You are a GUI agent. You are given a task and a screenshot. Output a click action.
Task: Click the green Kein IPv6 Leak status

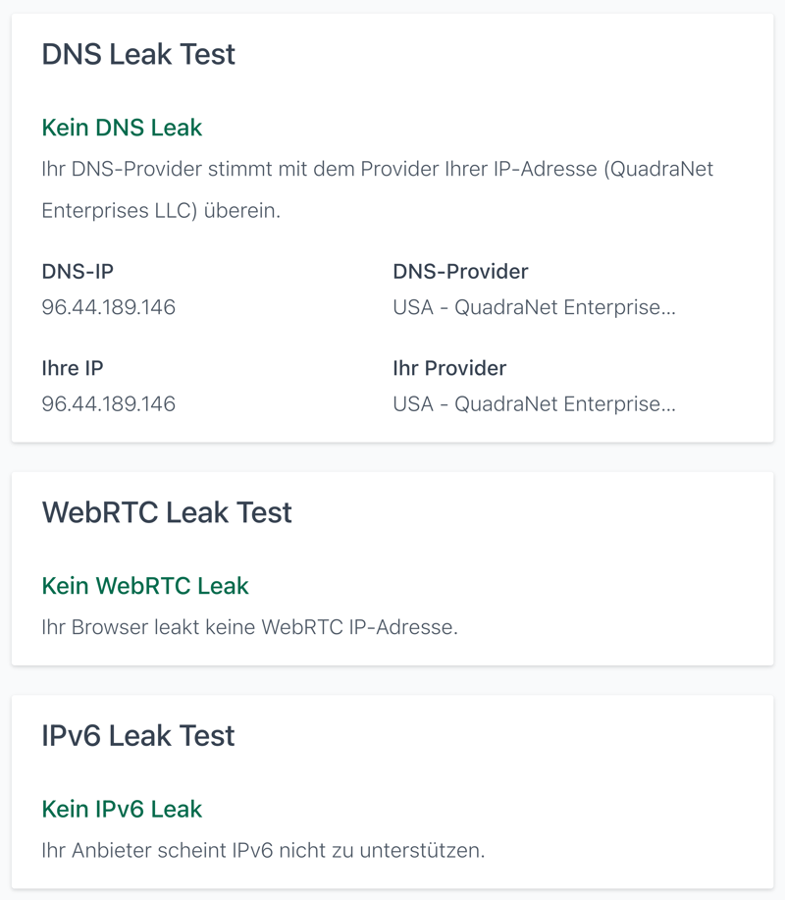coord(122,810)
